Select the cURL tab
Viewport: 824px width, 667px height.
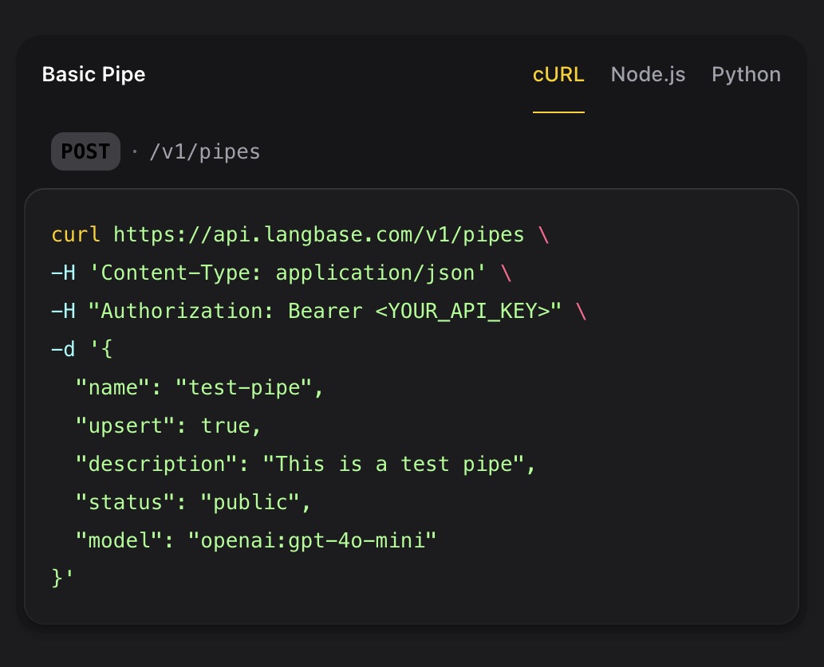(558, 74)
